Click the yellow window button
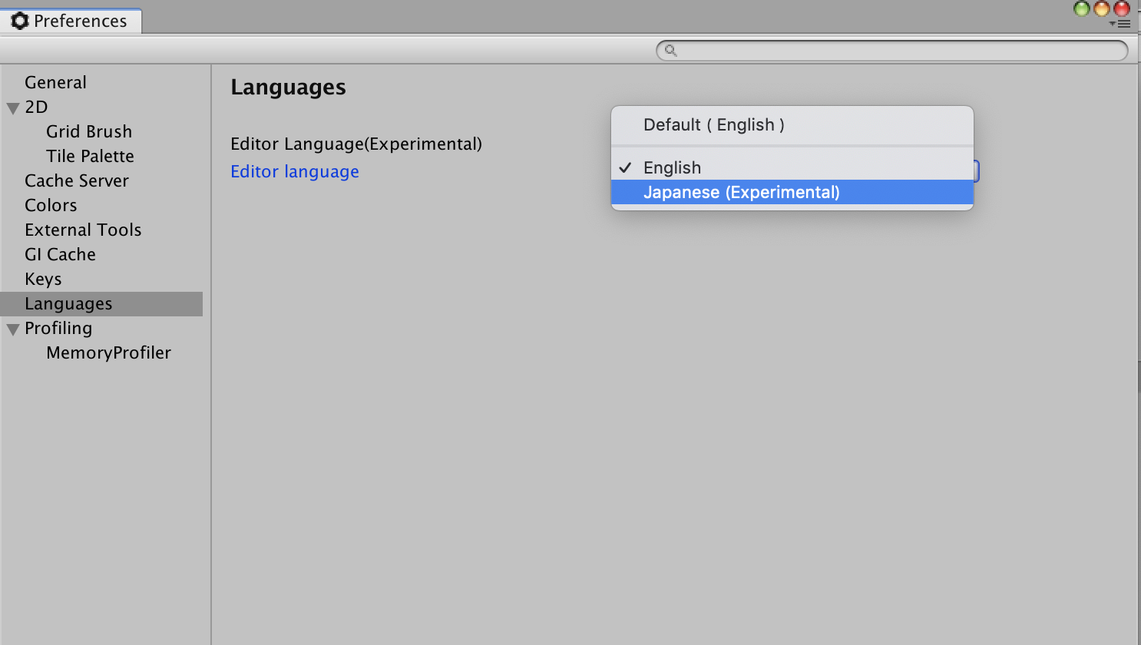This screenshot has width=1141, height=645. coord(1102,8)
